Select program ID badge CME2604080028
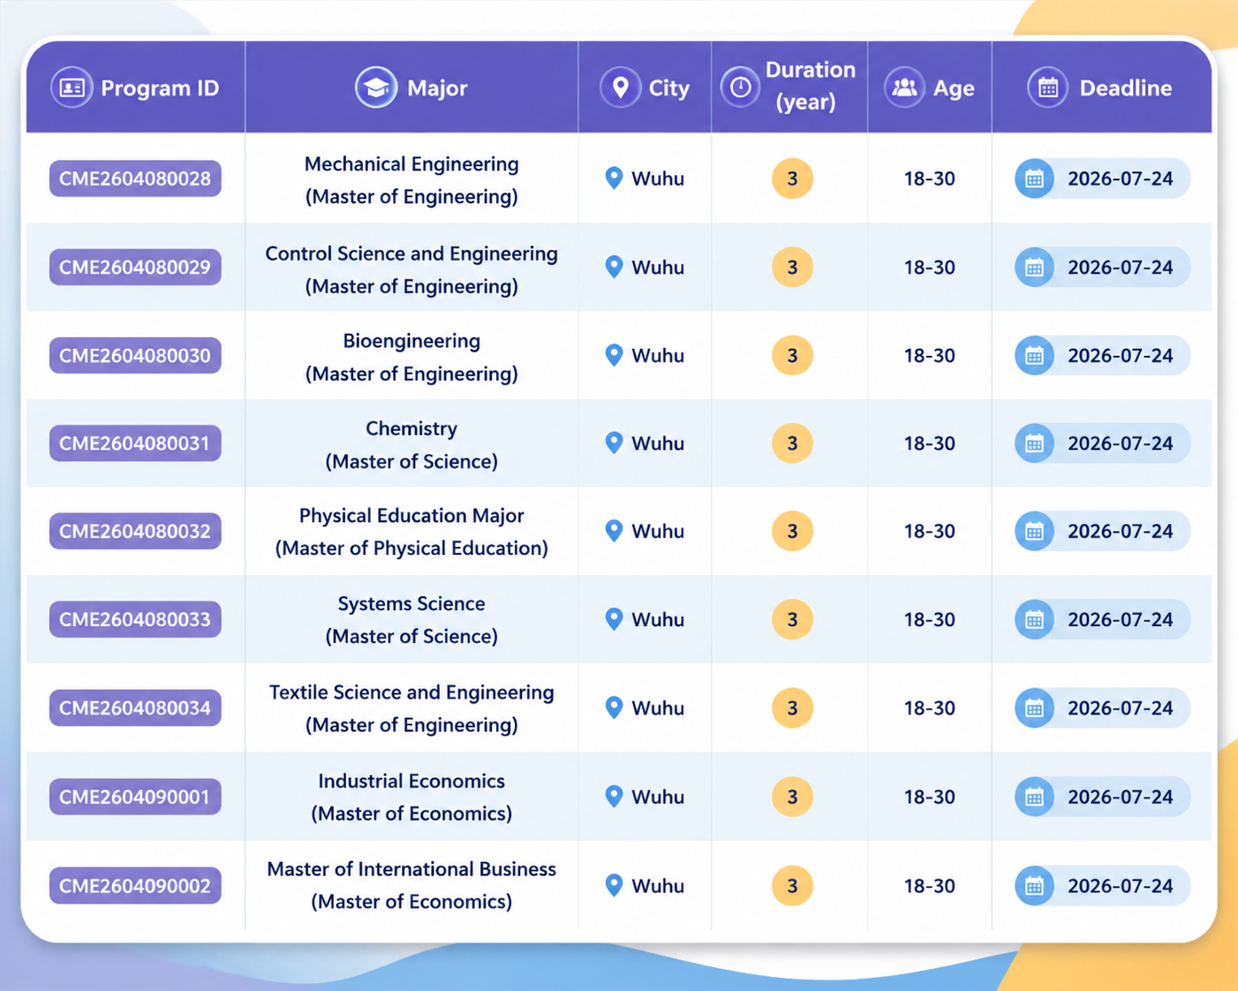1238x991 pixels. (x=135, y=178)
